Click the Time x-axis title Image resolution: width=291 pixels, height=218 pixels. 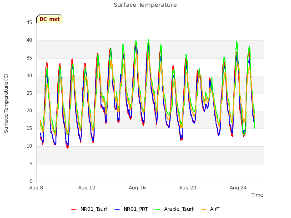(x=257, y=195)
